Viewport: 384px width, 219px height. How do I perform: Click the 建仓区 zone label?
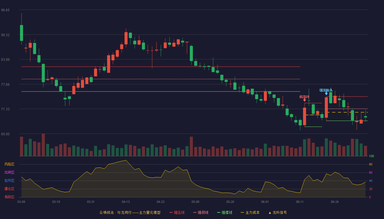[9, 189]
